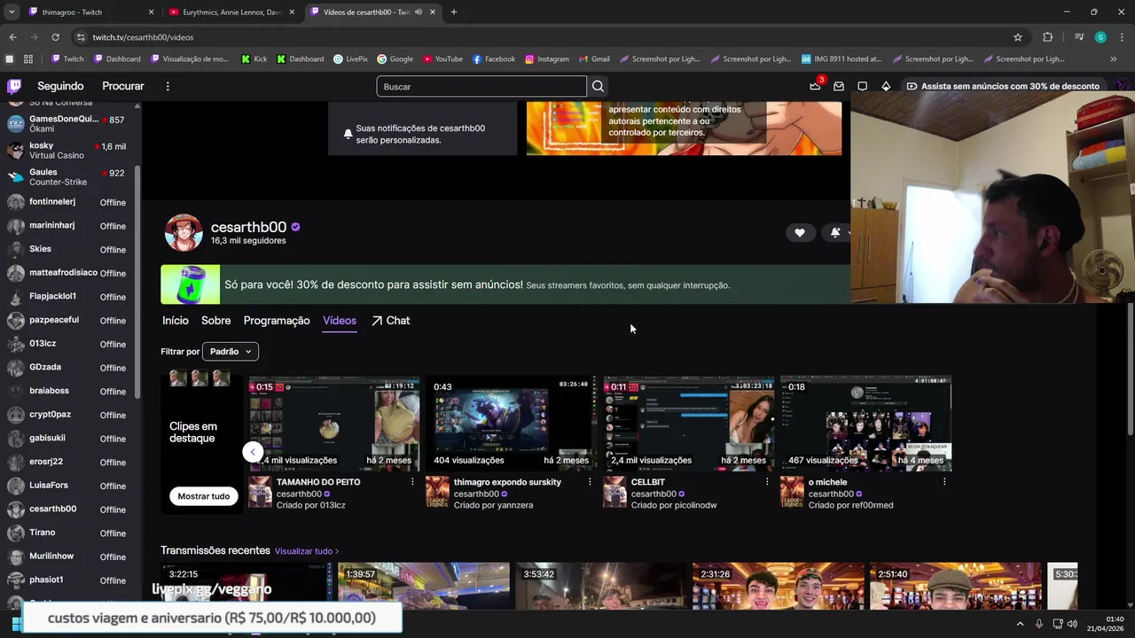Open the tab search dropdown arrow
The image size is (1135, 638).
[x=12, y=12]
